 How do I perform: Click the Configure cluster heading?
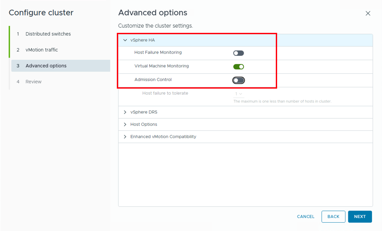[41, 13]
